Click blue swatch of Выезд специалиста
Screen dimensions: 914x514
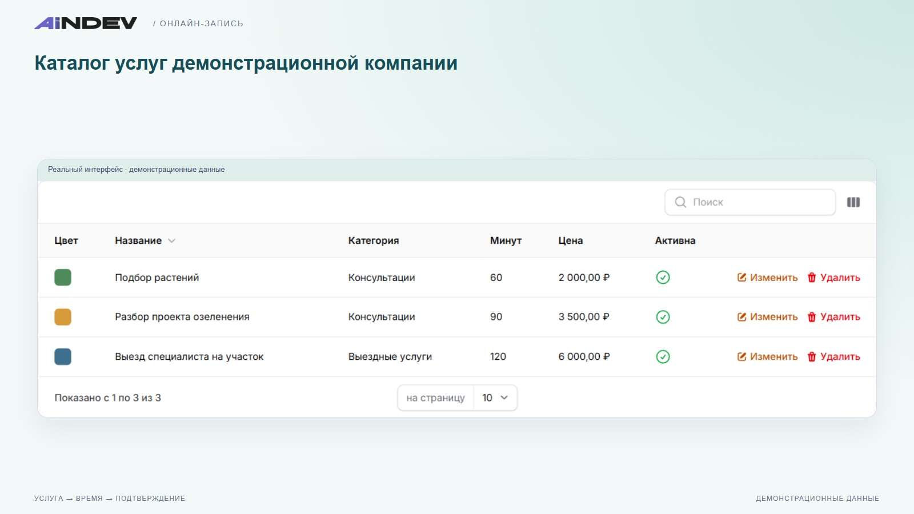coord(63,356)
